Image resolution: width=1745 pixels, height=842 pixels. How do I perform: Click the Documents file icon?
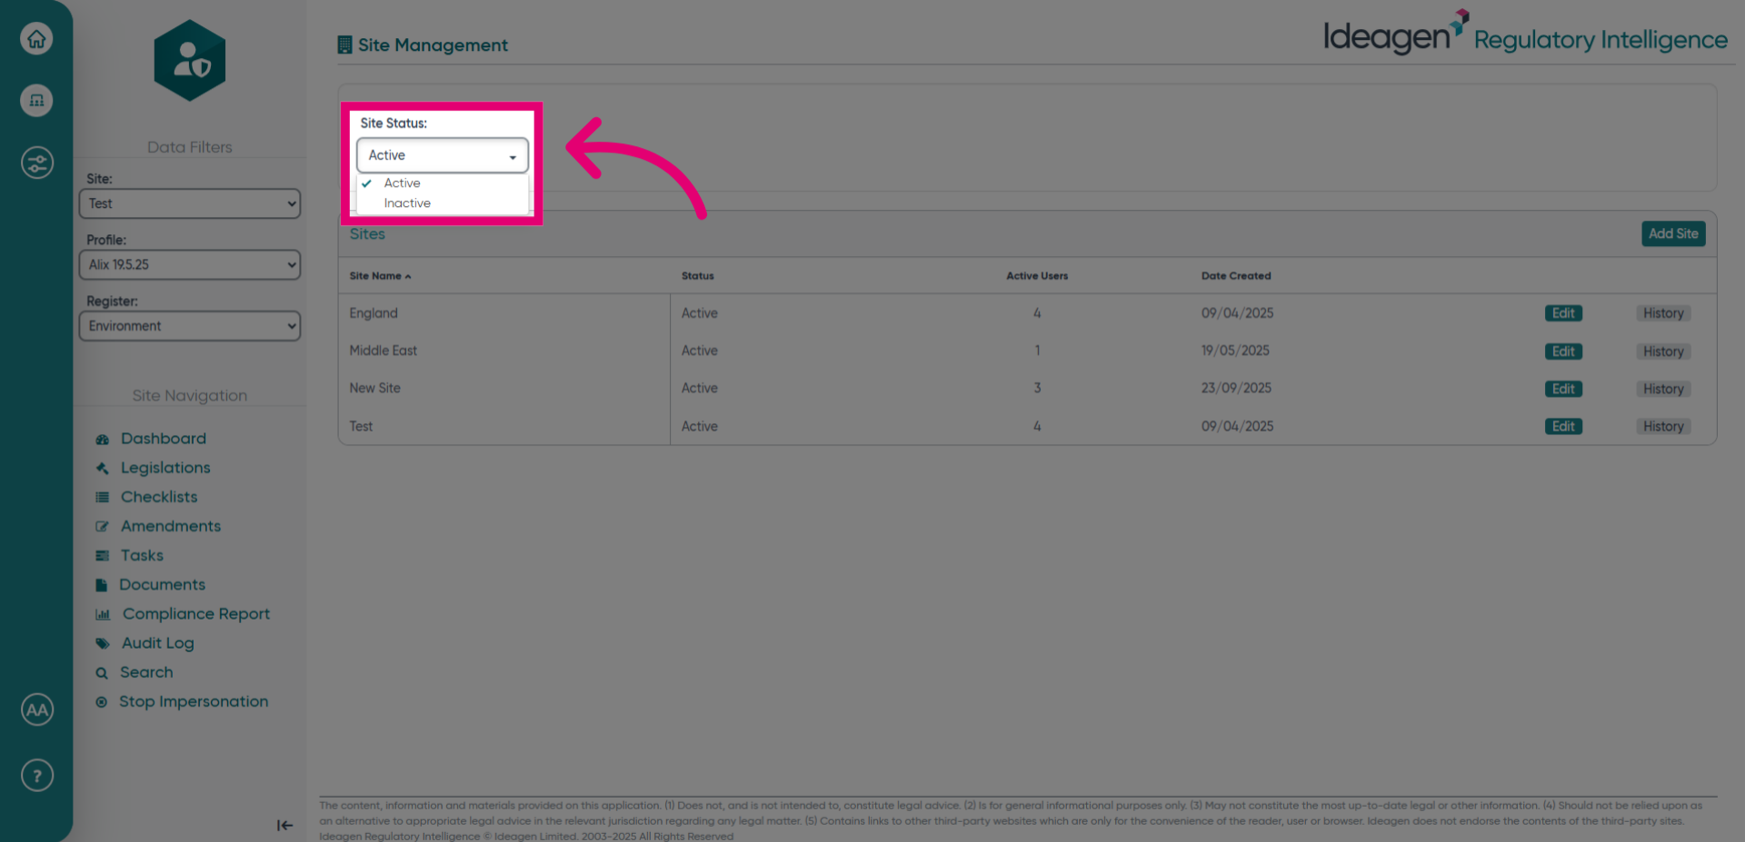tap(102, 585)
